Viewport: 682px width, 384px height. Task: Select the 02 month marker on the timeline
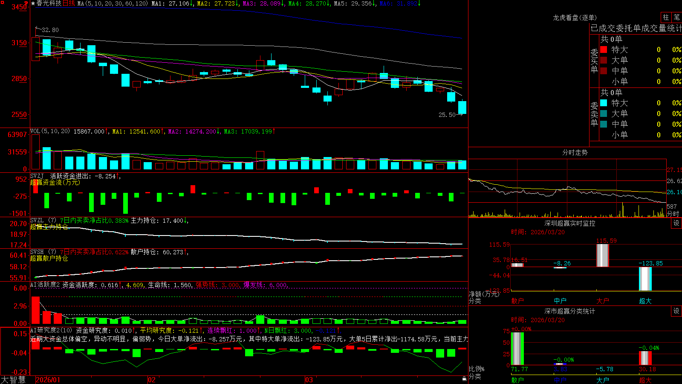click(152, 380)
